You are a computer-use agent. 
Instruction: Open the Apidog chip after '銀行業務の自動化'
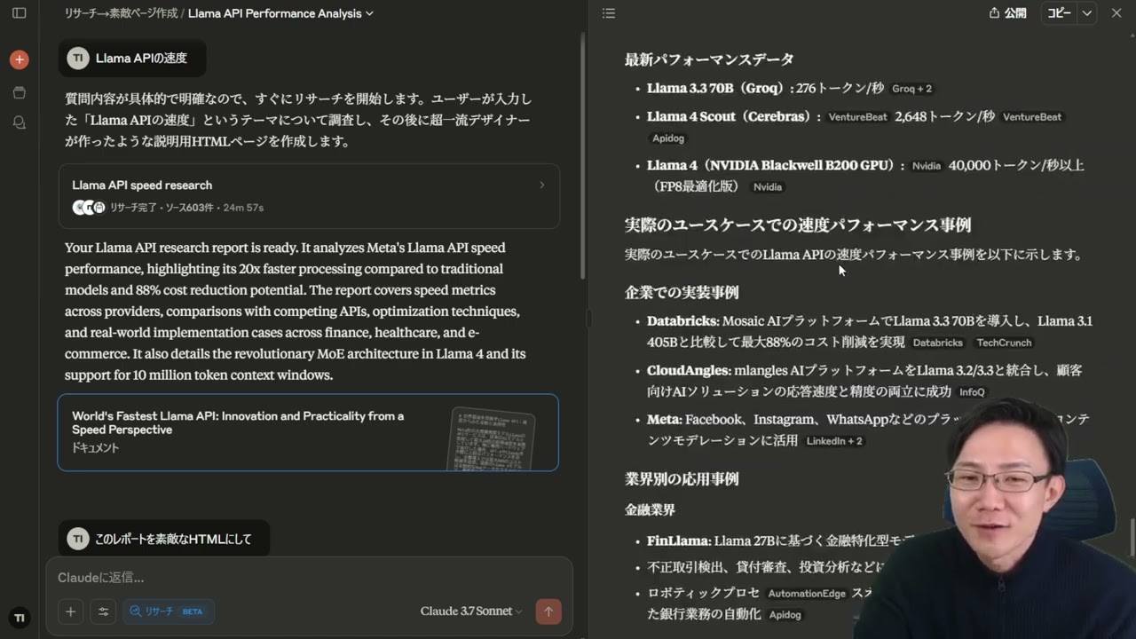coord(785,615)
